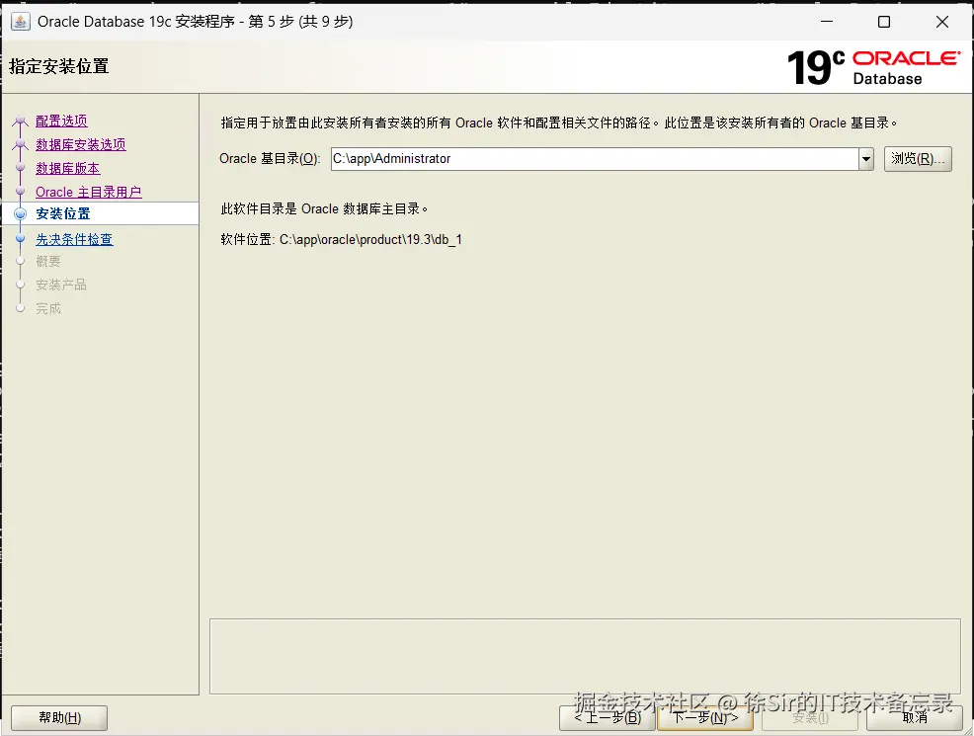
Task: Open the 数据库安装选项 step link
Action: 80,143
